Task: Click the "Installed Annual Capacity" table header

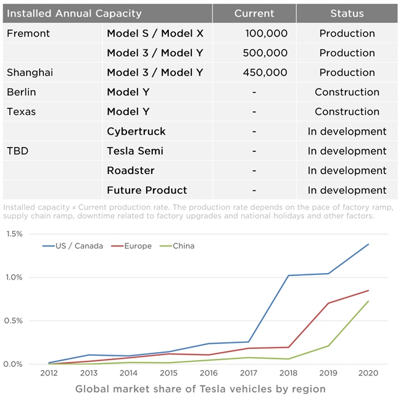Action: tap(74, 13)
